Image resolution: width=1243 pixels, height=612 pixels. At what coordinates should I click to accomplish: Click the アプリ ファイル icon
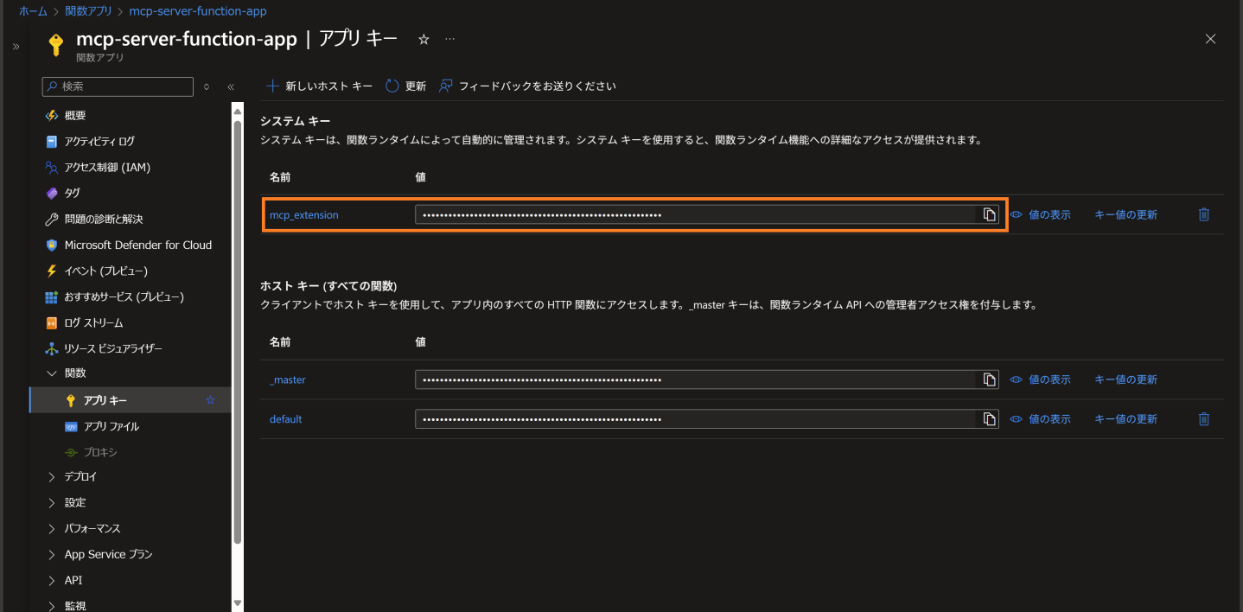point(71,426)
